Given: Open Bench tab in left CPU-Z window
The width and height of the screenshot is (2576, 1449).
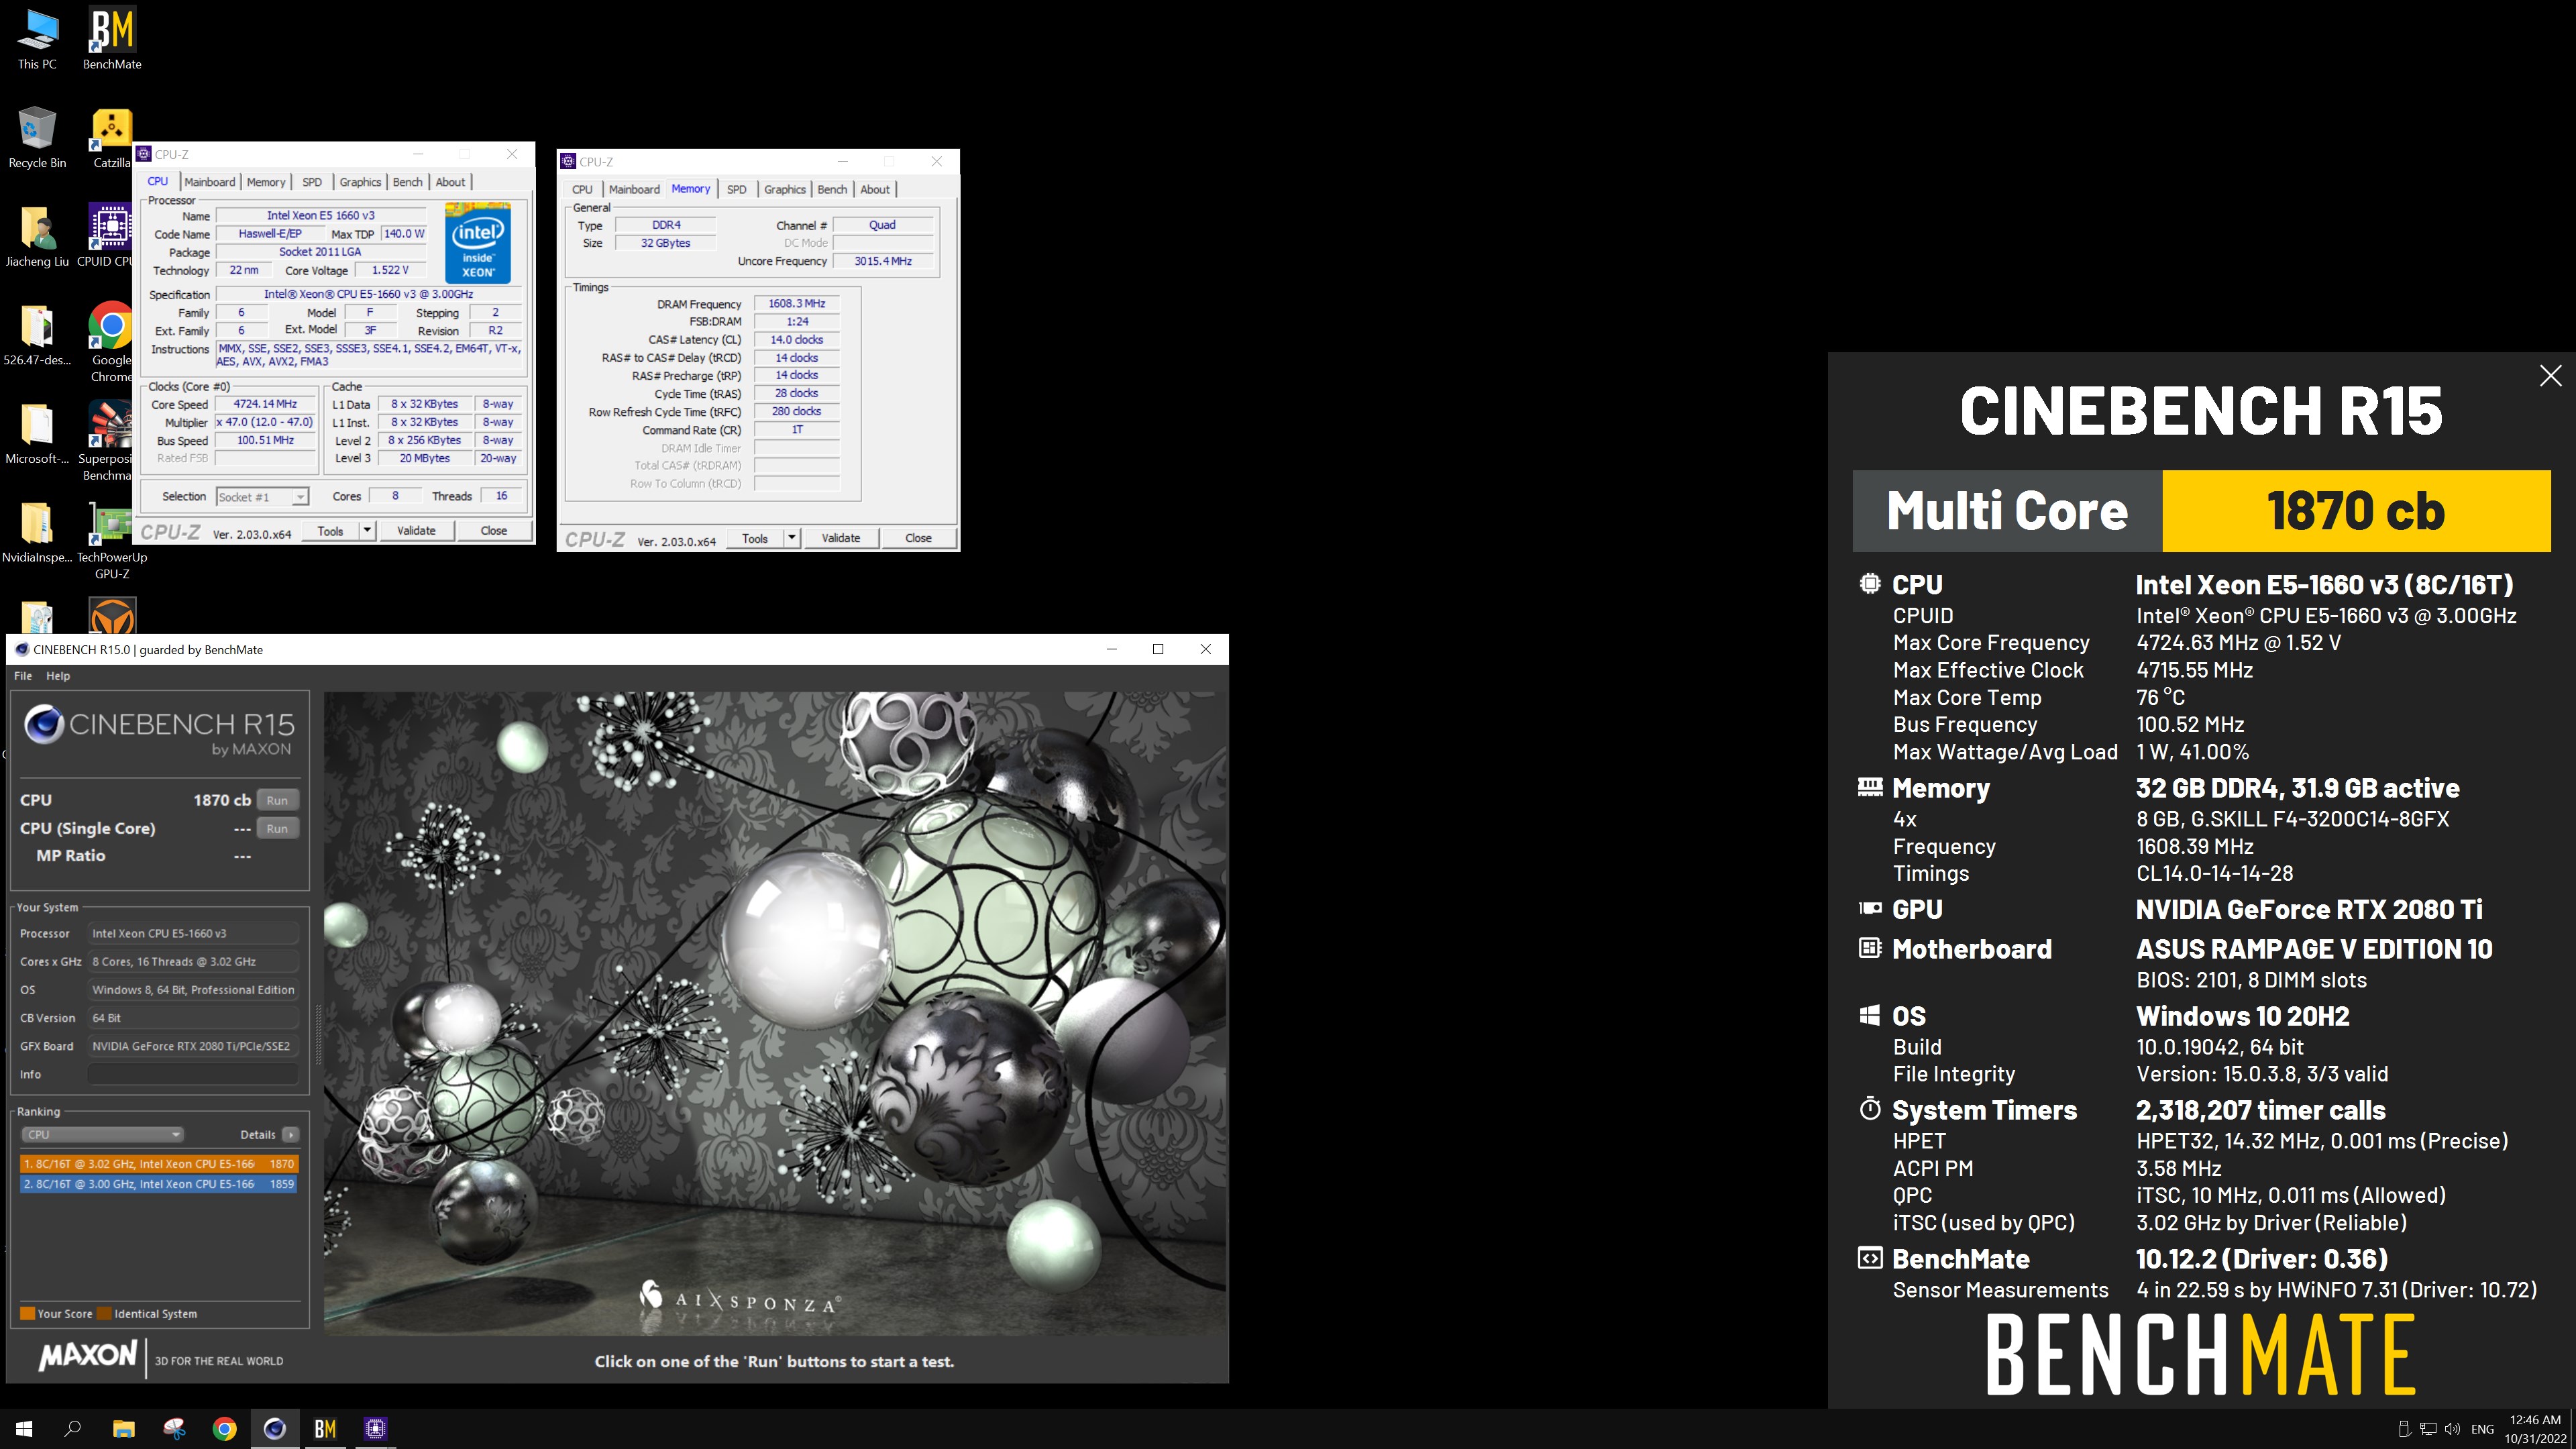Looking at the screenshot, I should click(x=407, y=182).
